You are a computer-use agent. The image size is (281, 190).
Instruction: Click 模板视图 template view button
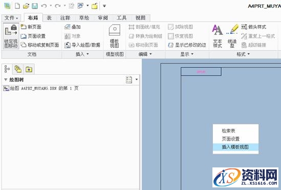click(115, 36)
